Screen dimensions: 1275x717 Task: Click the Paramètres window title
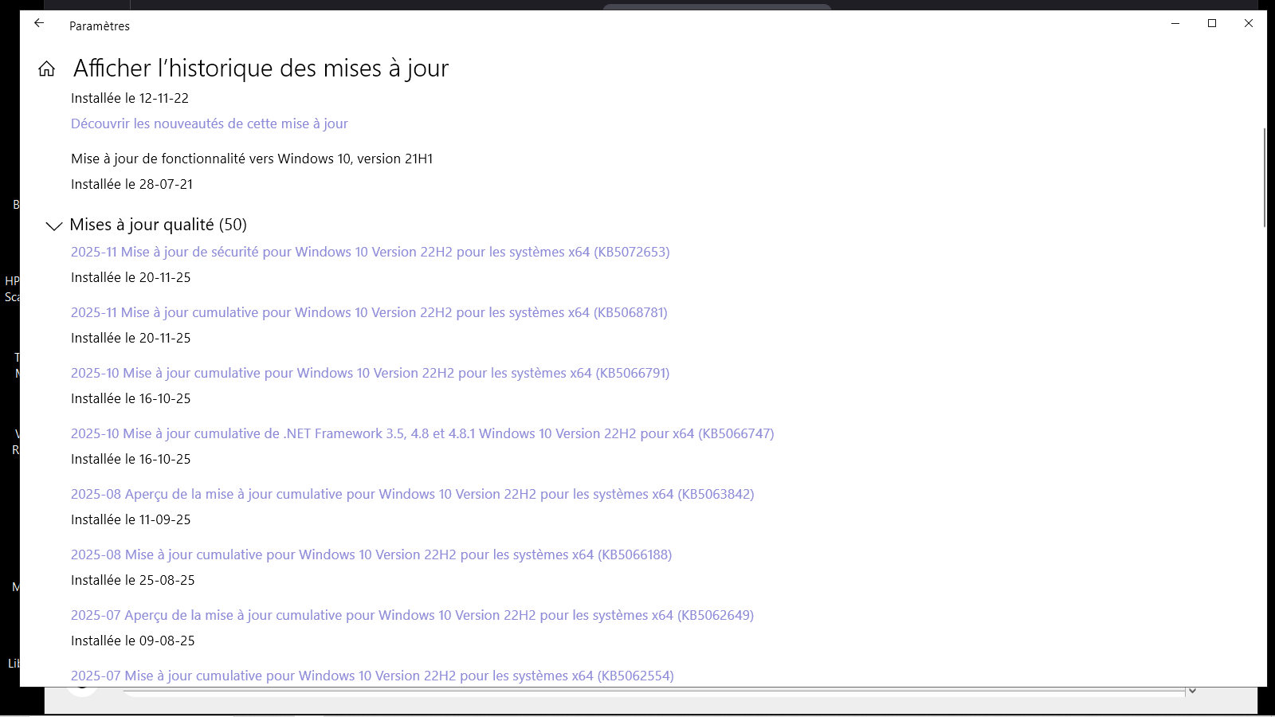(100, 26)
